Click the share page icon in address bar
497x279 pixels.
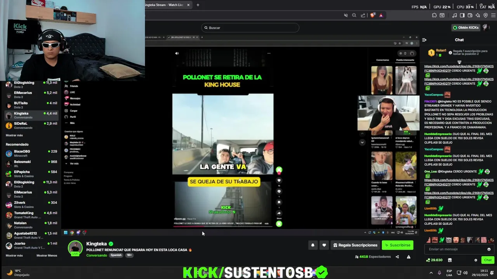363,15
